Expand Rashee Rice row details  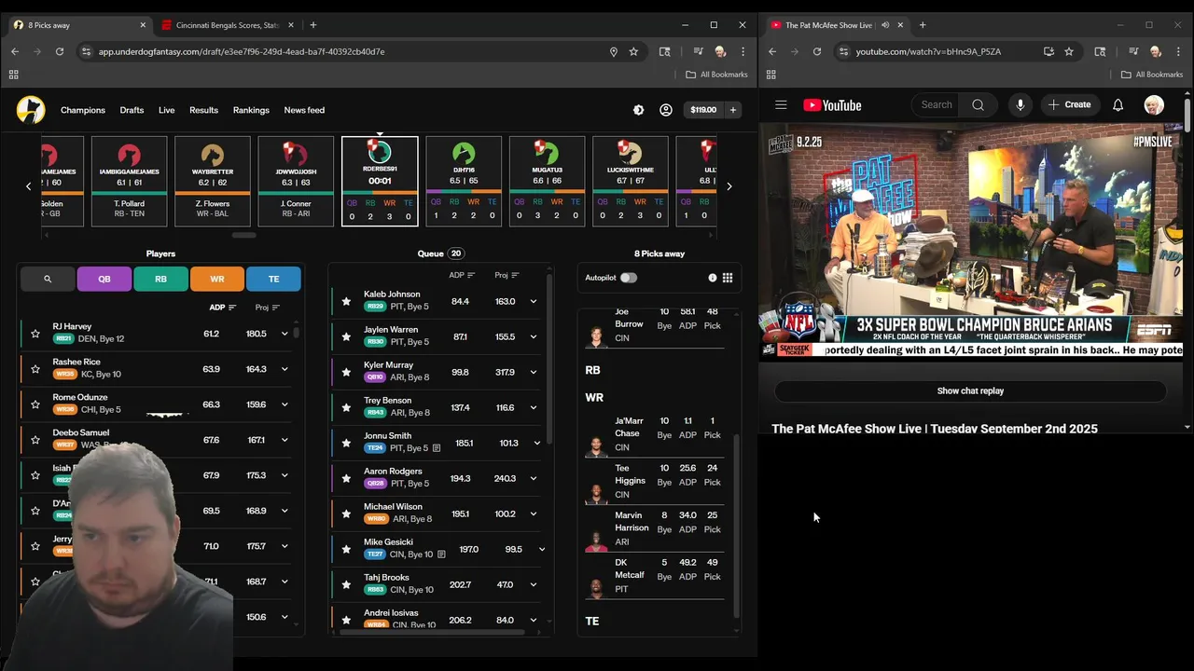coord(285,369)
